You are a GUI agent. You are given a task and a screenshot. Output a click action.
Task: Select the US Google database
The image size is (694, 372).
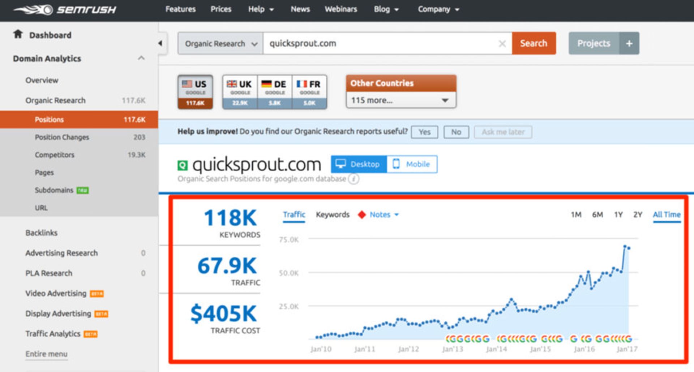tap(195, 92)
